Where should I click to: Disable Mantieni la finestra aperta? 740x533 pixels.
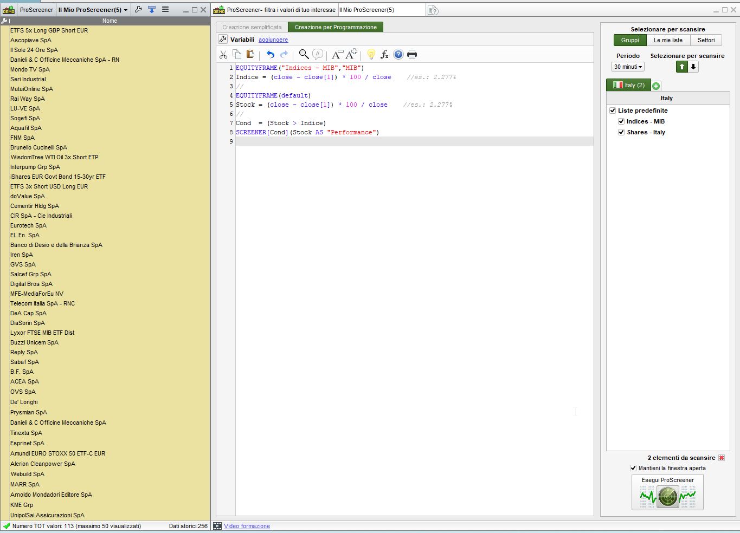[633, 468]
